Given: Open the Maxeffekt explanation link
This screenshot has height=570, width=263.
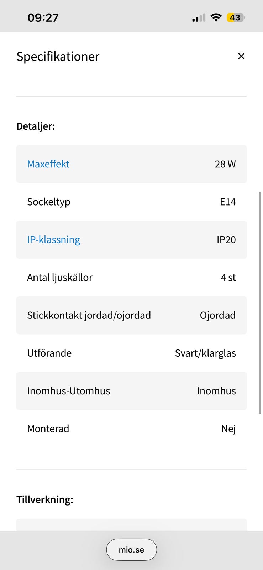Looking at the screenshot, I should tap(48, 164).
